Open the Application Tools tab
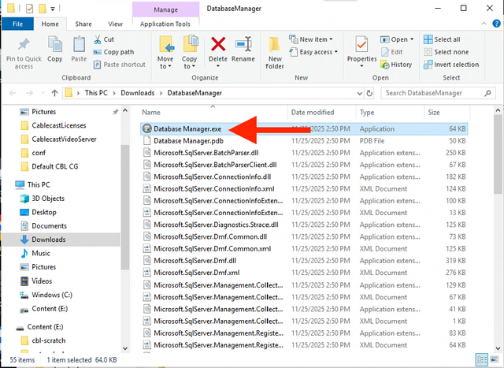Viewport: 504px width, 368px height. pos(165,24)
